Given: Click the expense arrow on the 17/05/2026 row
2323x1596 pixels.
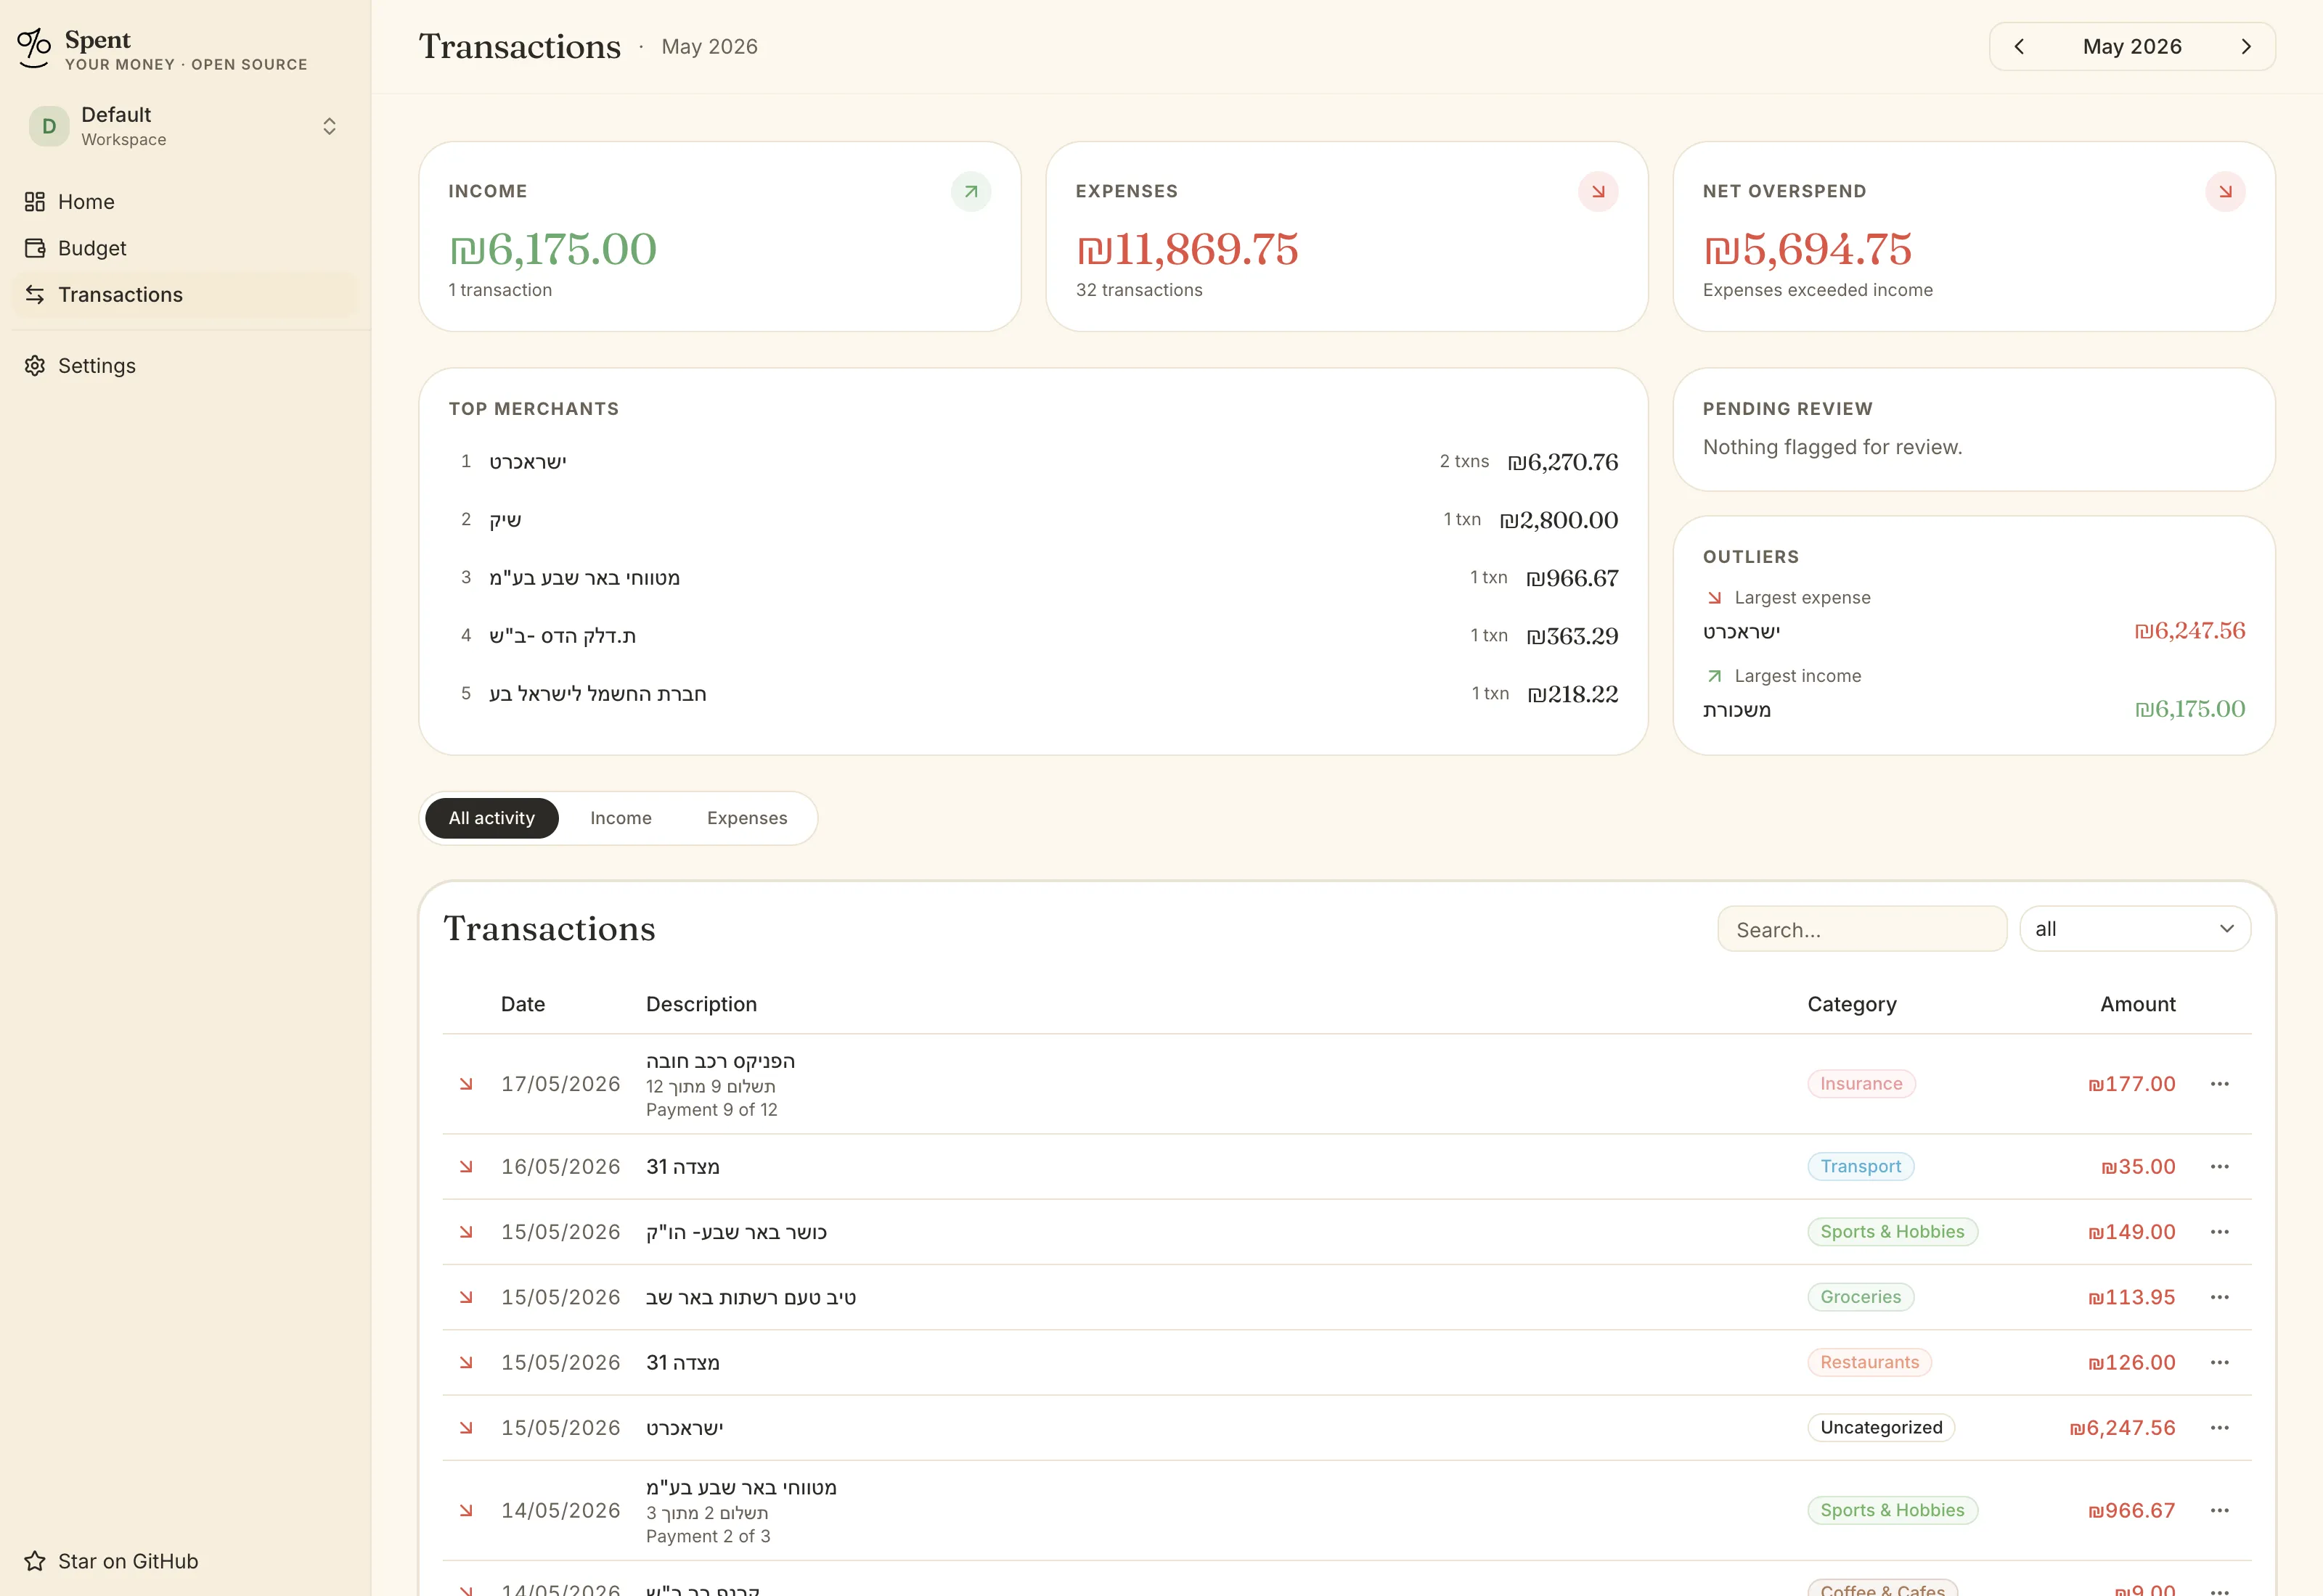Looking at the screenshot, I should [x=466, y=1084].
